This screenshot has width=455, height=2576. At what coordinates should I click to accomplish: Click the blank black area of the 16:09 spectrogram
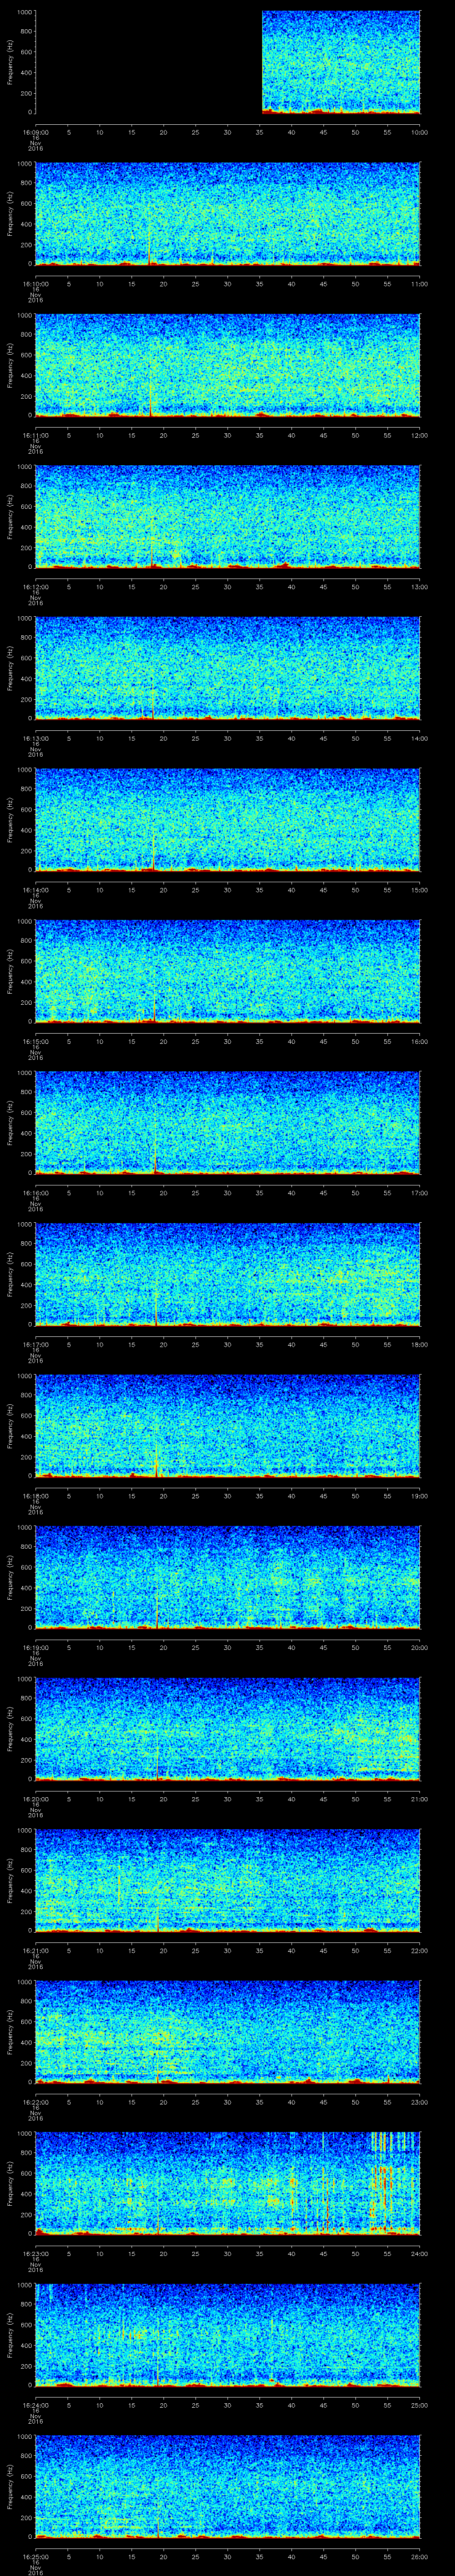click(x=148, y=62)
